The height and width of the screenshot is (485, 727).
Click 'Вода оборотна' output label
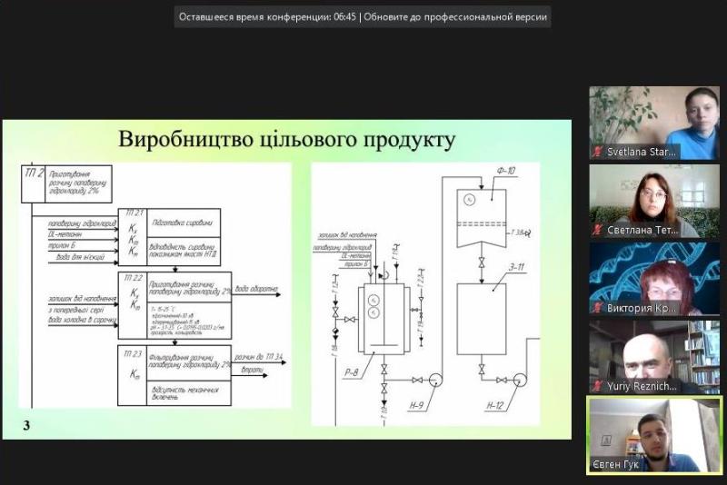point(256,289)
